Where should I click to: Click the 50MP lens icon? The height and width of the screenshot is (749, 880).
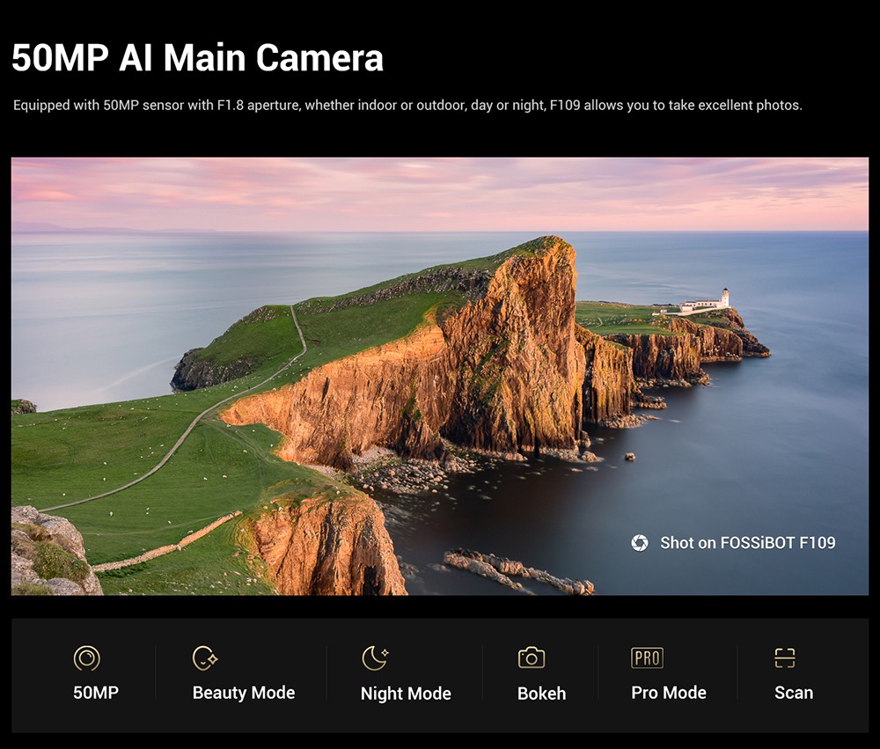tap(86, 657)
